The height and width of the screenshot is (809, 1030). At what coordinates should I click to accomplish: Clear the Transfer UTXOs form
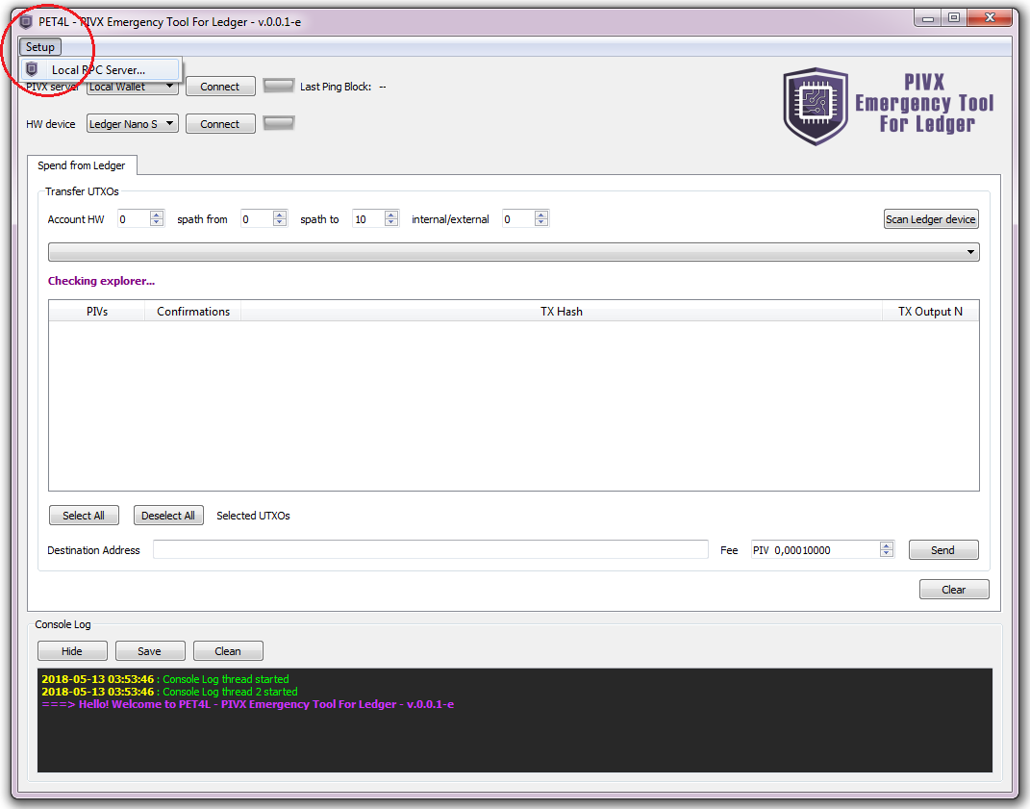[x=954, y=590]
